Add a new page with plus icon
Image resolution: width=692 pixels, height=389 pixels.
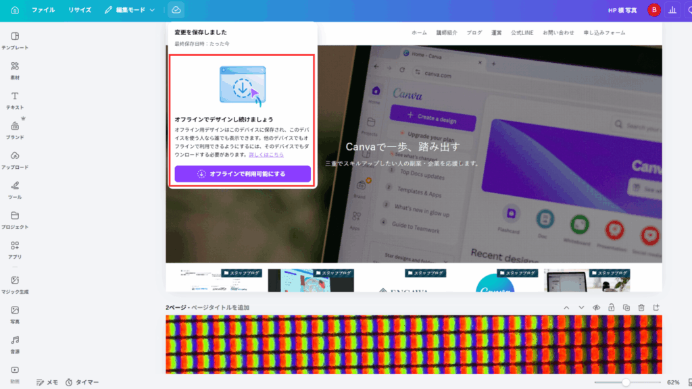click(x=656, y=308)
